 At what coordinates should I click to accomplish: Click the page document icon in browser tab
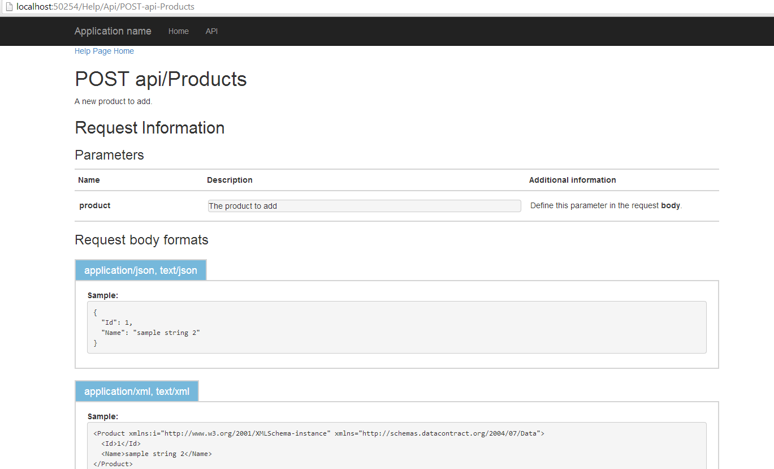coord(7,7)
